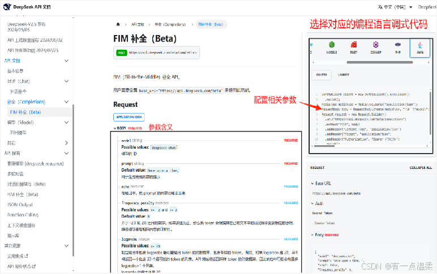Click the language tabs horizontal scrollbar
Screen dimensions: 437x274
380,62
